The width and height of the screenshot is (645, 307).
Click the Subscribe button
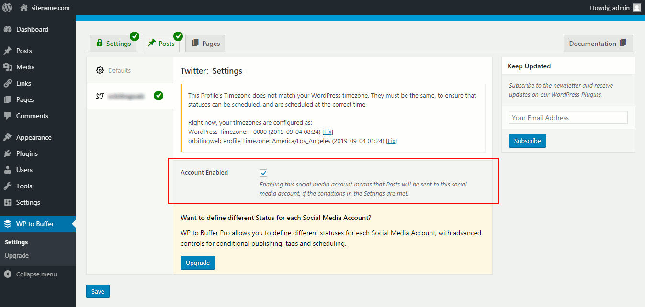tap(527, 141)
